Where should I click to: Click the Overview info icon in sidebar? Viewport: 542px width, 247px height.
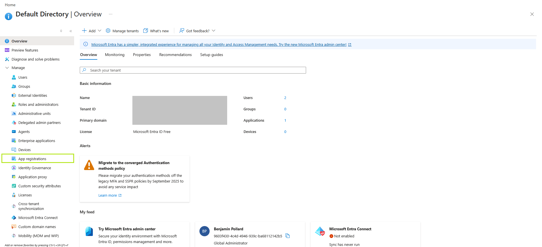pos(7,41)
